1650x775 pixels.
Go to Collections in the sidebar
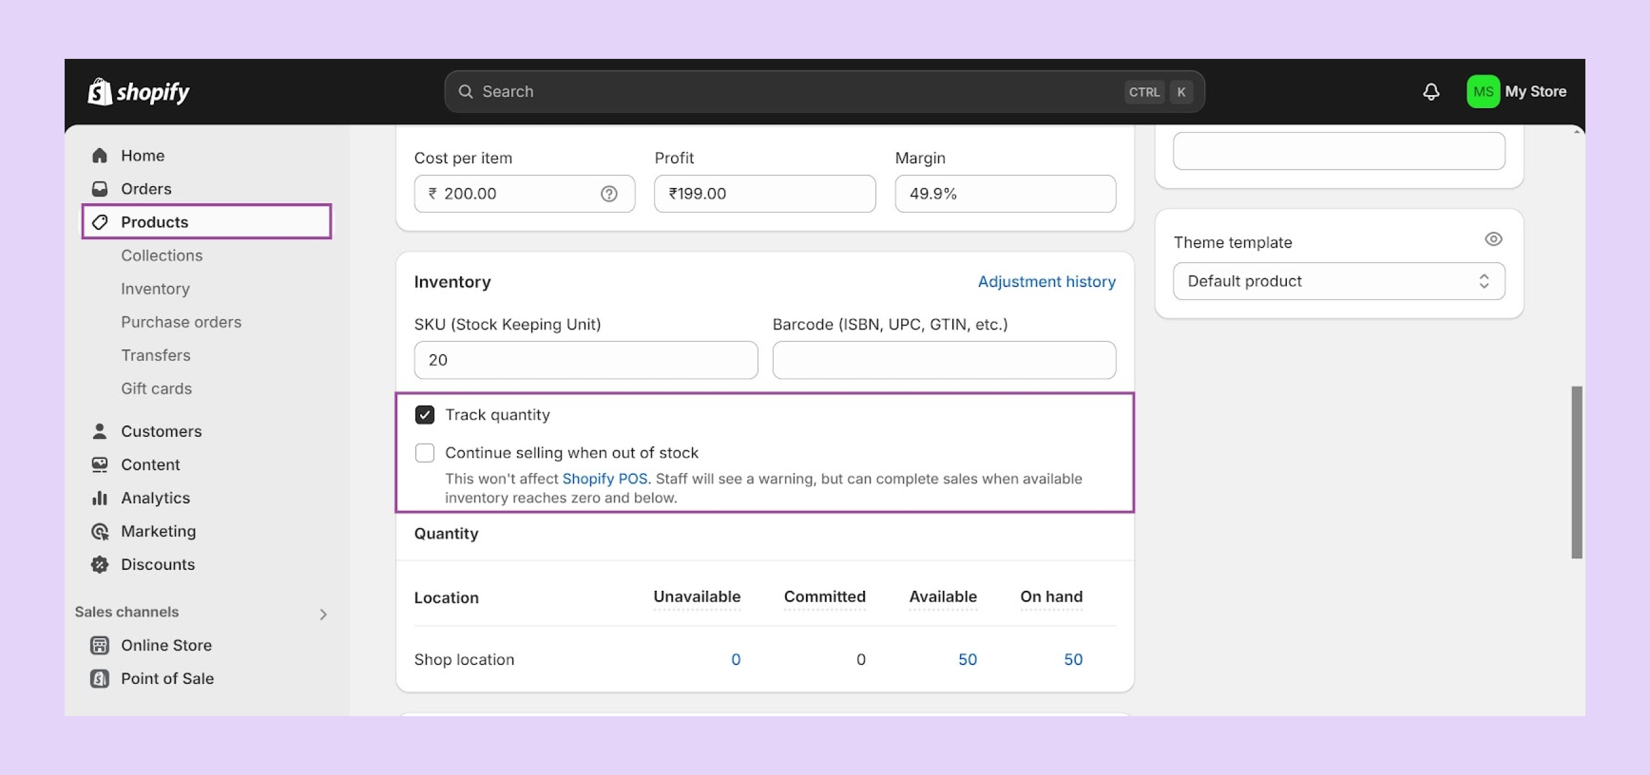[x=162, y=255]
